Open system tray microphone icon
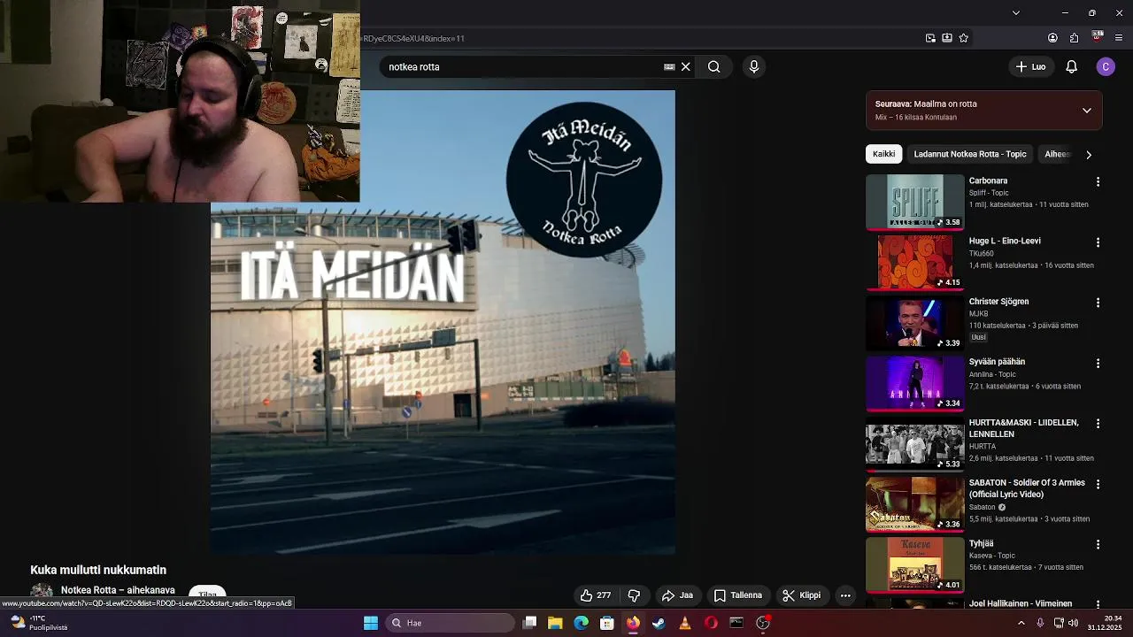The height and width of the screenshot is (637, 1133). (x=1040, y=623)
